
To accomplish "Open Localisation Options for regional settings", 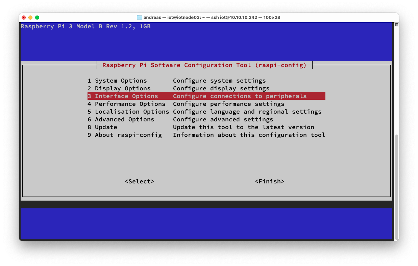I will (x=128, y=112).
